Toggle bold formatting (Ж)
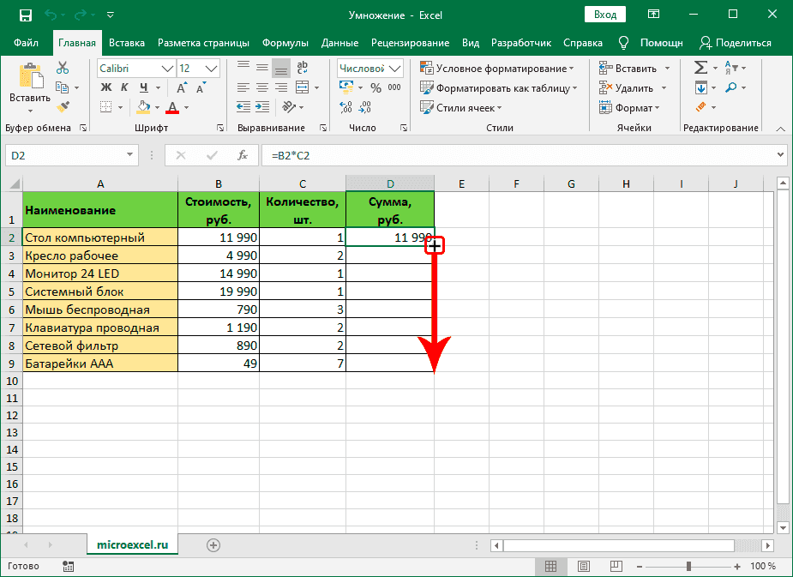793x577 pixels. point(106,87)
